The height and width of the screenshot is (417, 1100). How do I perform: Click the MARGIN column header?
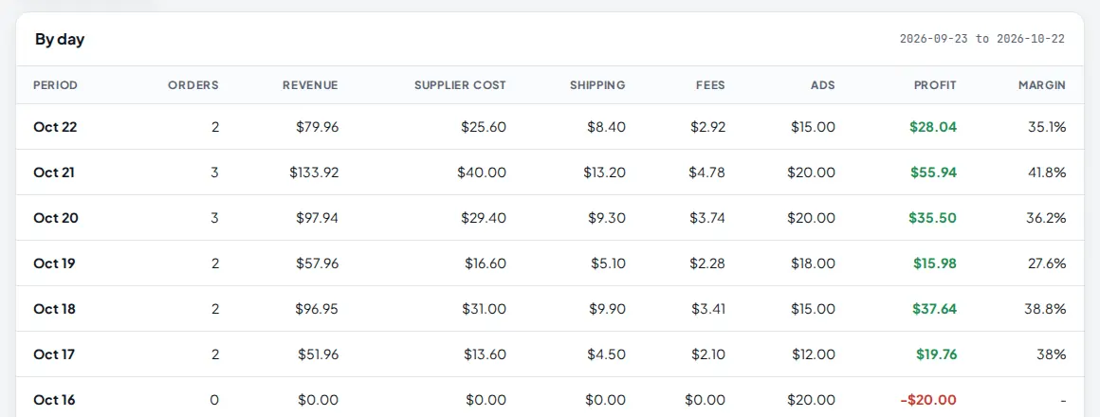[x=1042, y=85]
